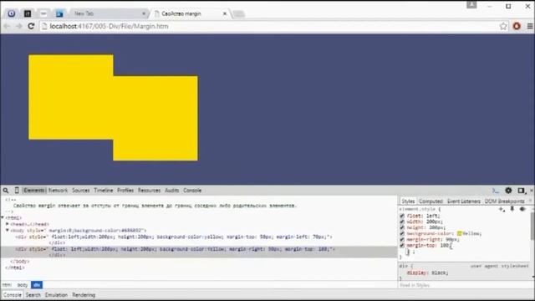Select the Search drawer tab
Viewport: 535px width, 301px height.
click(33, 295)
